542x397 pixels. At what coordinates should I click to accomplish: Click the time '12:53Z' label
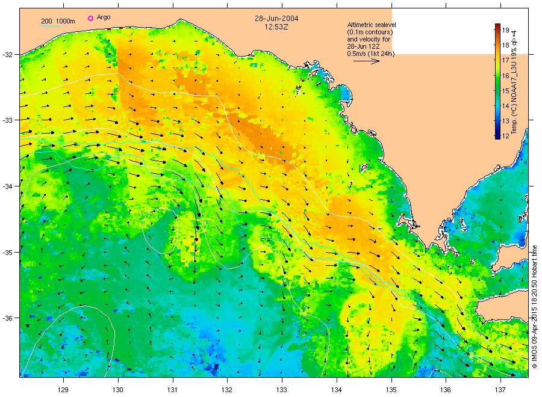[276, 27]
